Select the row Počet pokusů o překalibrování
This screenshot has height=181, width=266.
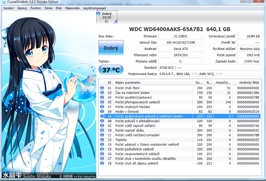coord(180,121)
